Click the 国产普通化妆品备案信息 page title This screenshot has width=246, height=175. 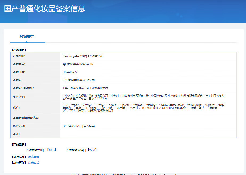(45, 9)
